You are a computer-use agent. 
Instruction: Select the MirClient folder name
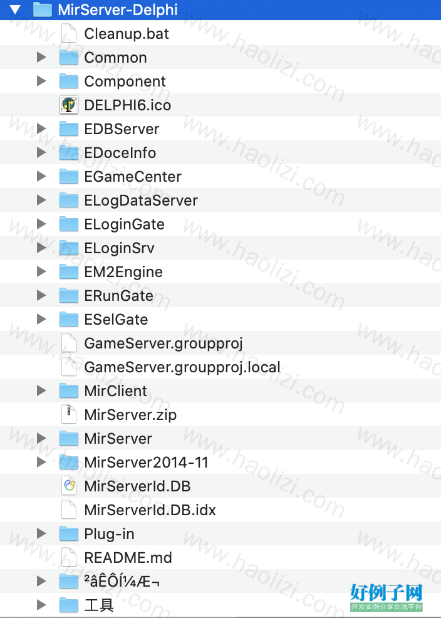[x=115, y=391]
